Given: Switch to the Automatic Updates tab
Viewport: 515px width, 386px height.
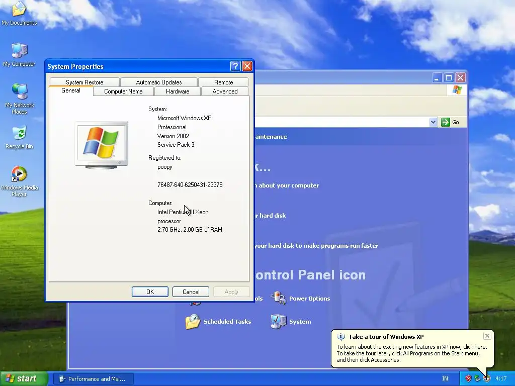Looking at the screenshot, I should pos(159,82).
